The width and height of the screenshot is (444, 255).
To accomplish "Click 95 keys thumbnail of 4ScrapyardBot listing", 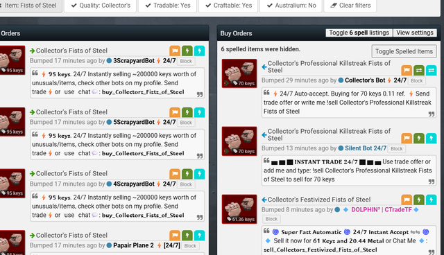I will [12, 183].
